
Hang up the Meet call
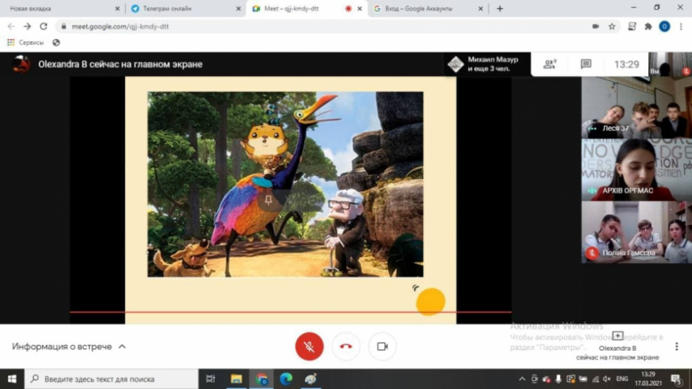click(346, 346)
